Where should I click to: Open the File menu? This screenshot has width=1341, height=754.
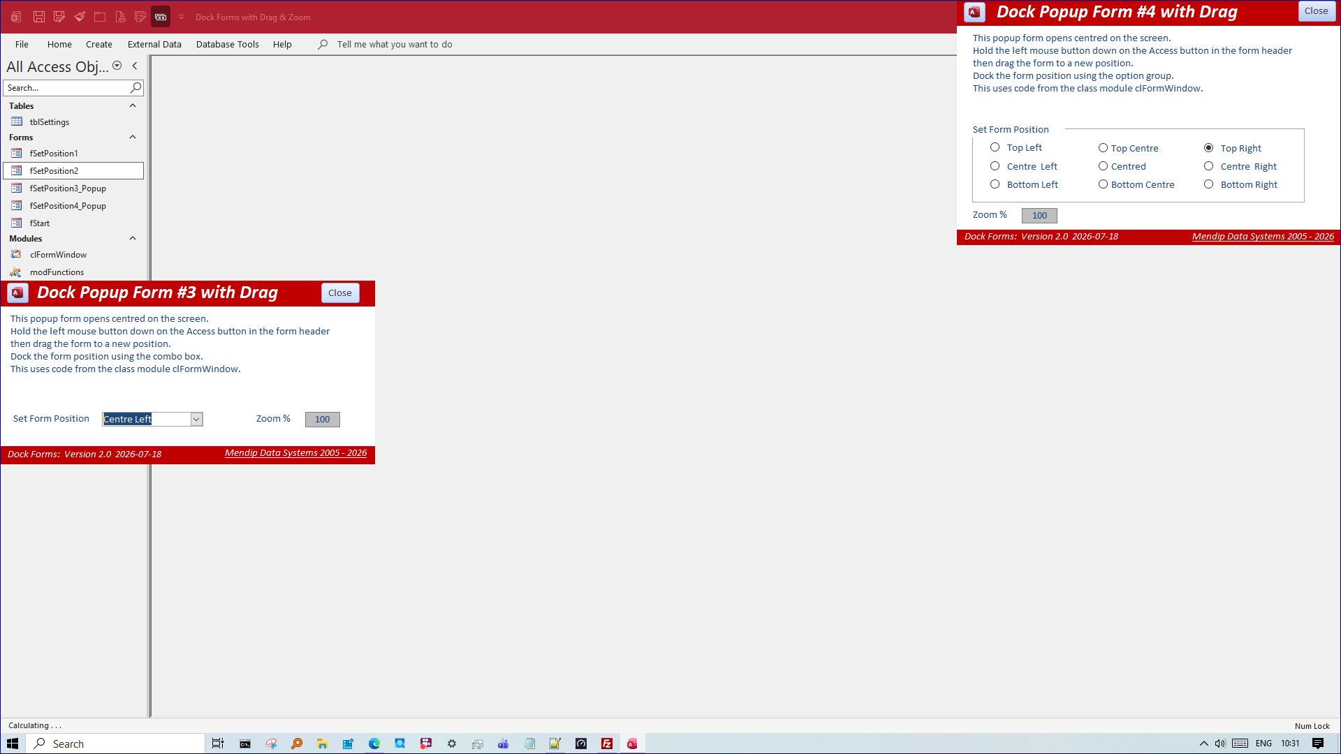tap(22, 44)
